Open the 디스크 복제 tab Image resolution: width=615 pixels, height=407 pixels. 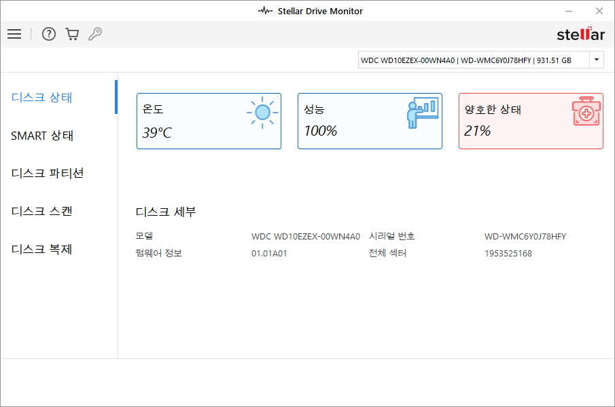(x=42, y=249)
